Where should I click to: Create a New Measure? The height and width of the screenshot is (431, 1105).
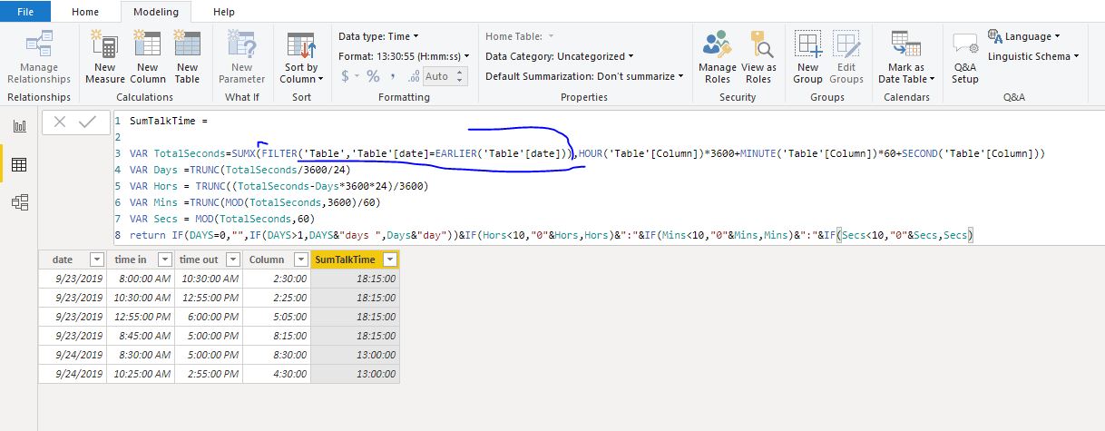105,56
